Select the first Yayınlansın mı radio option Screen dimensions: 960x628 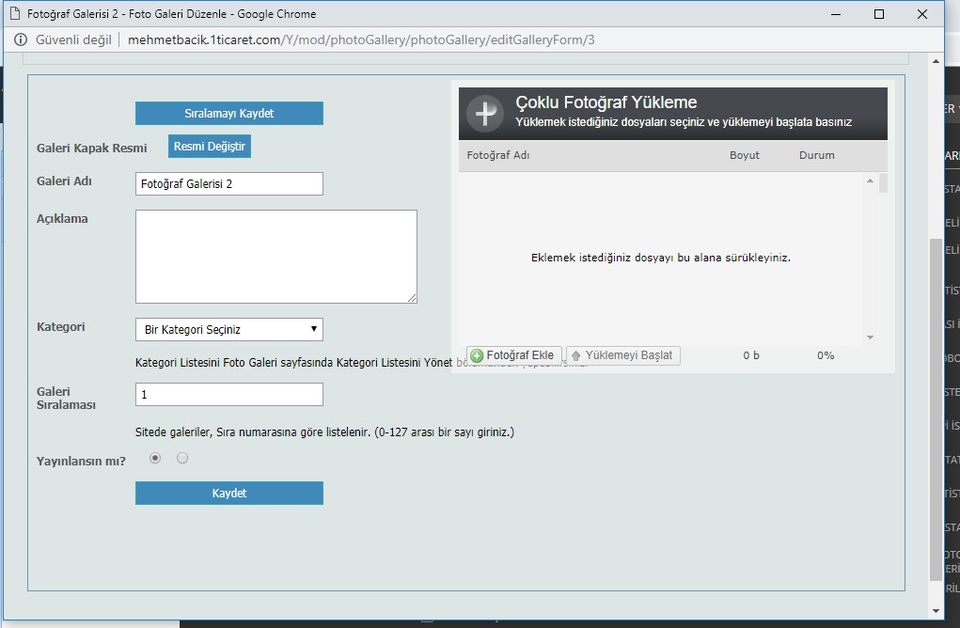(x=155, y=458)
